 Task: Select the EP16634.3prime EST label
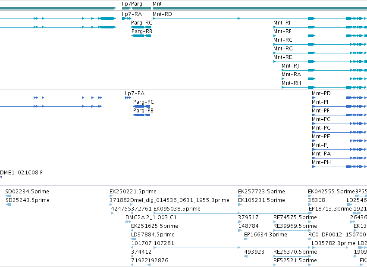(266, 235)
